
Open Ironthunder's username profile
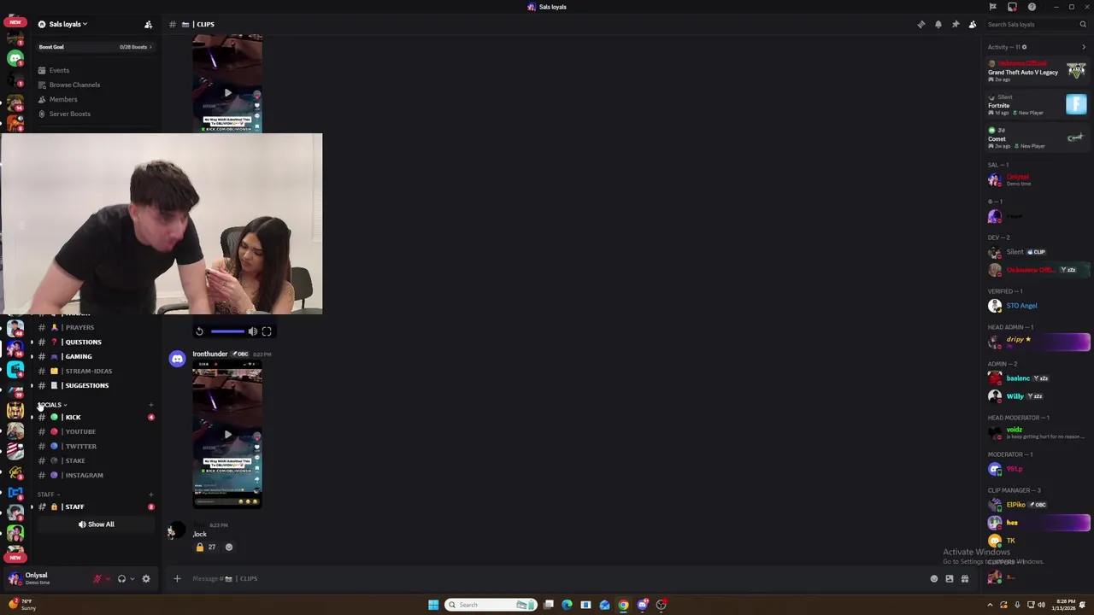click(209, 354)
